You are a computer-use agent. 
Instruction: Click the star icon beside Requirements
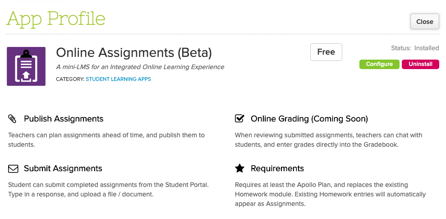[239, 169]
